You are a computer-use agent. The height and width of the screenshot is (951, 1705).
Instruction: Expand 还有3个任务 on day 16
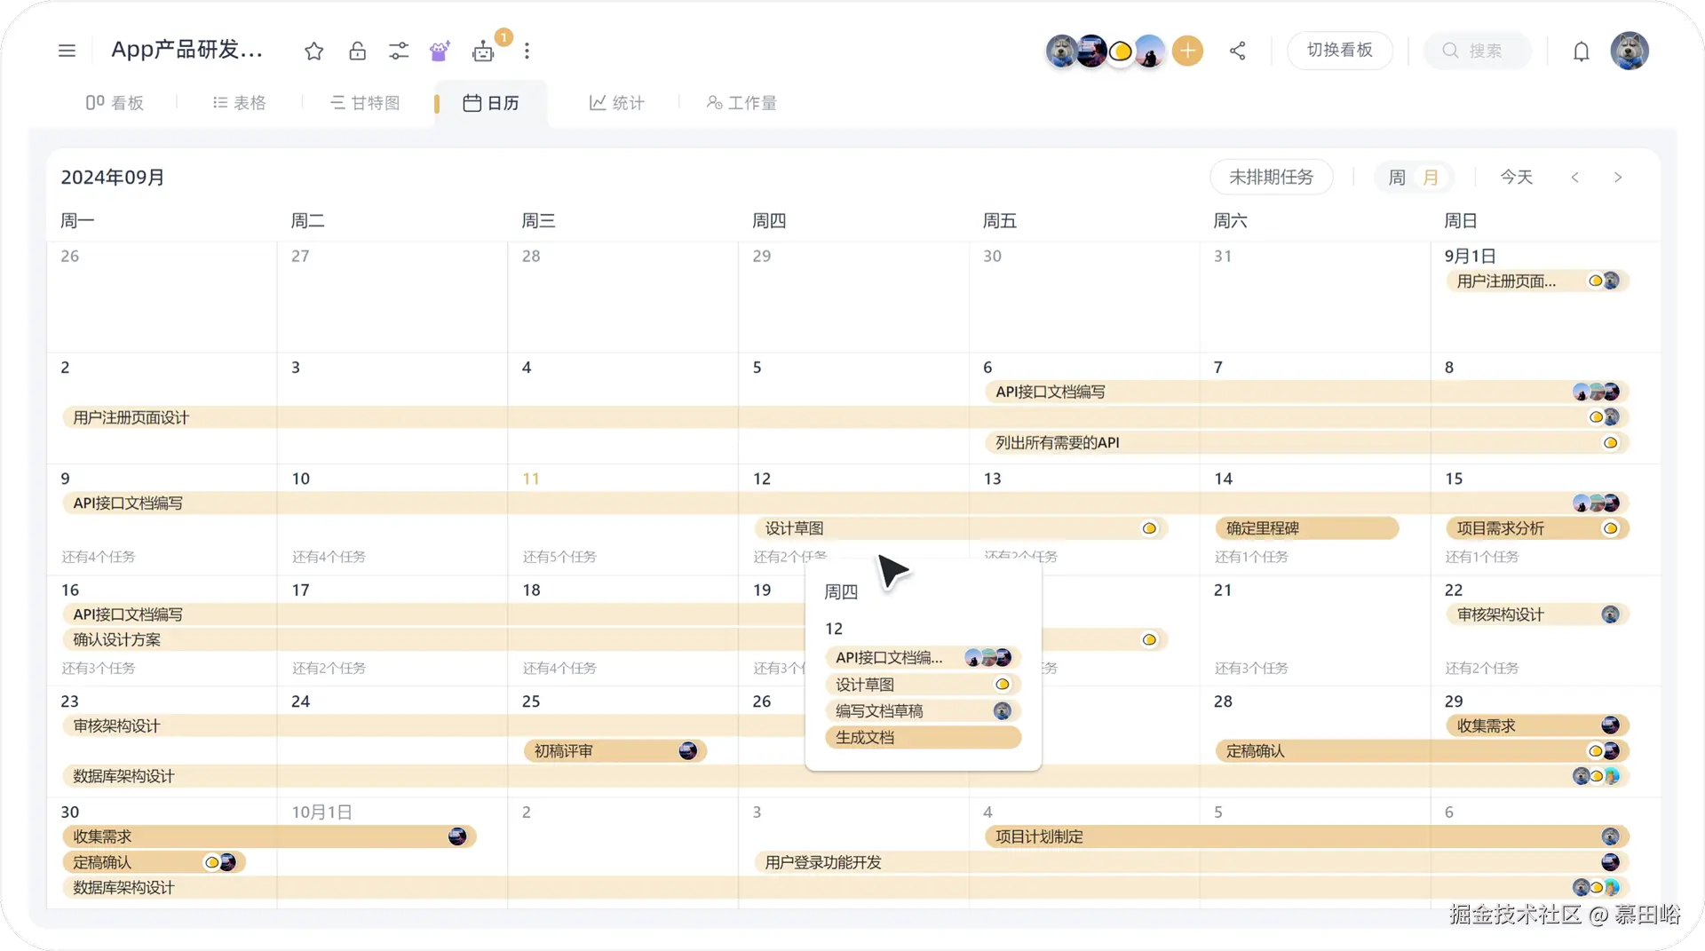coord(99,668)
